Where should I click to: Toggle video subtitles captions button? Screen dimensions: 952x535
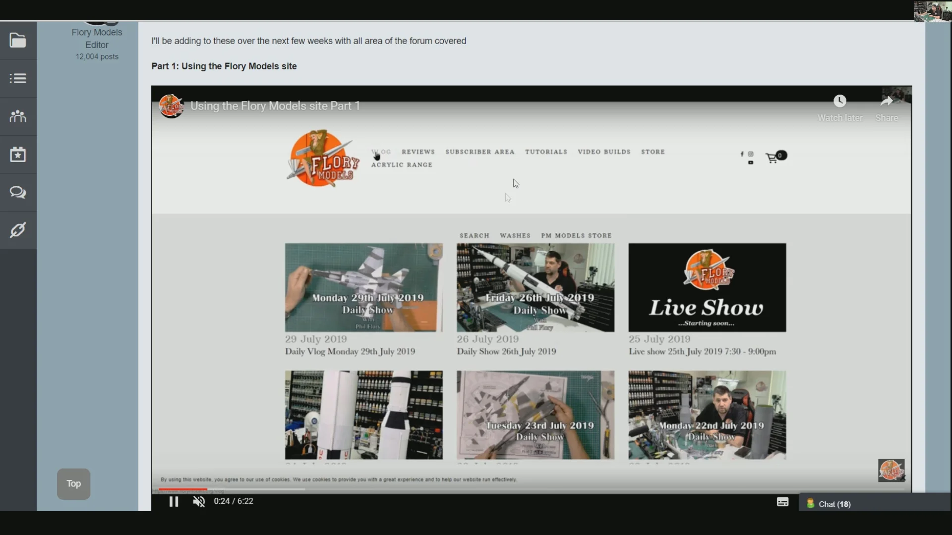point(782,502)
